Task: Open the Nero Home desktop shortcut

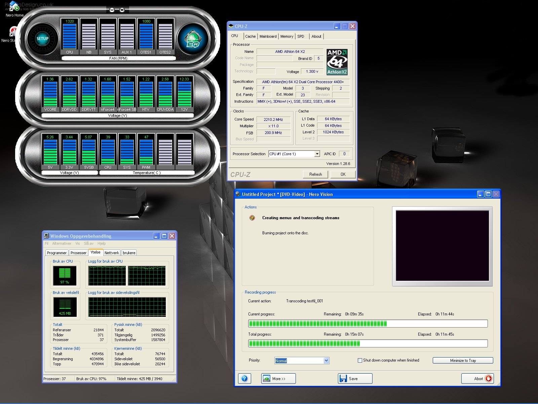Action: click(x=14, y=9)
